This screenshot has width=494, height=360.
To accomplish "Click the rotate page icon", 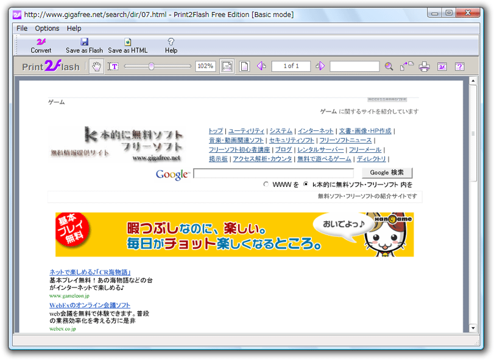I will click(407, 66).
